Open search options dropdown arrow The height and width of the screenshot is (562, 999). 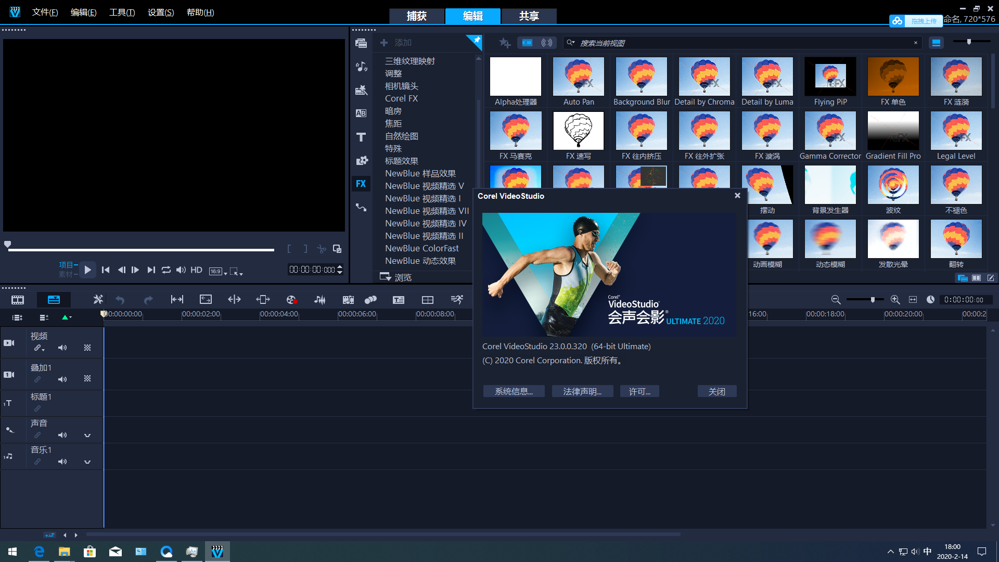[x=571, y=43]
